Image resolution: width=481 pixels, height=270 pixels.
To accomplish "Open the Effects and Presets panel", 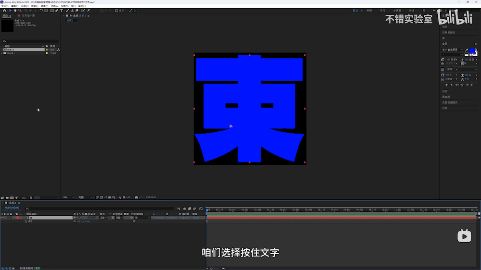I will click(448, 33).
